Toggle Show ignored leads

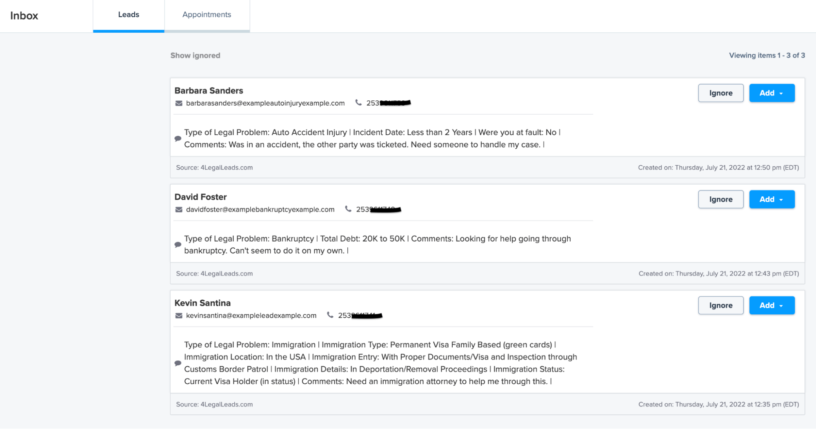point(195,56)
